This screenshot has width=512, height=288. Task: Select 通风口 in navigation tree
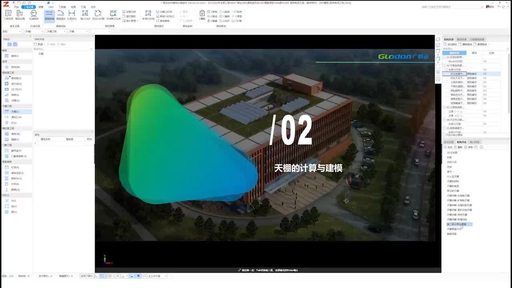tap(16, 117)
